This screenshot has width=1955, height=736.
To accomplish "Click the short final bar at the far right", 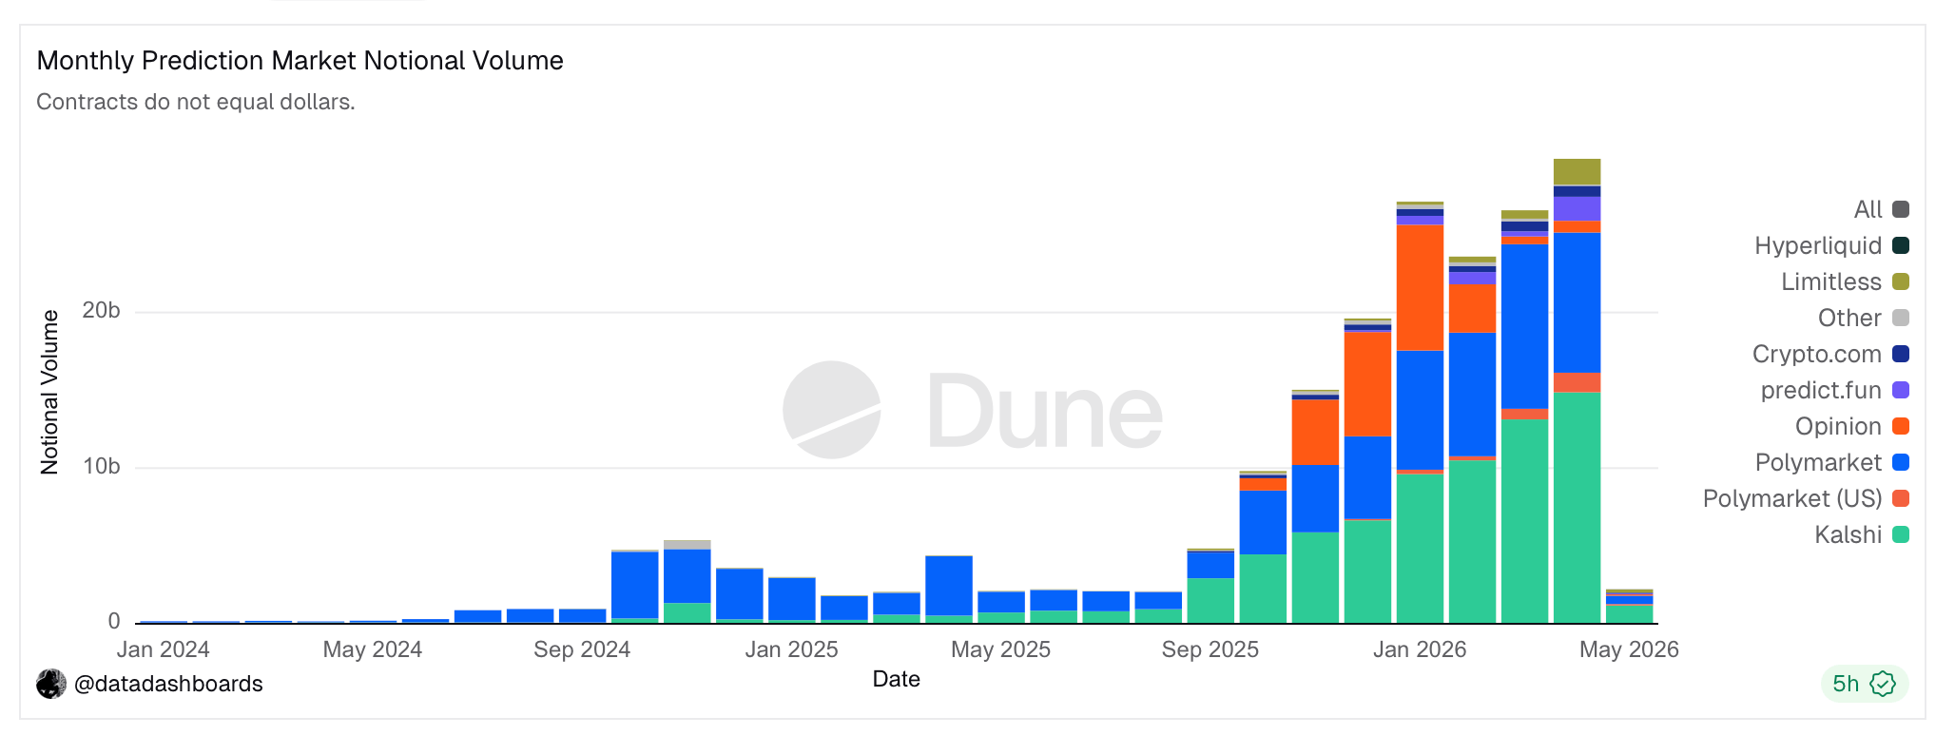I will tap(1629, 607).
